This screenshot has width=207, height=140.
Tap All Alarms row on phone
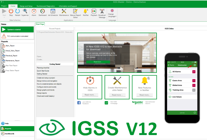pyautogui.click(x=182, y=72)
